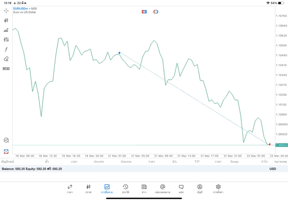Switch to the Quotes (ราคา) tab
The height and width of the screenshot is (201, 288).
pos(70,188)
